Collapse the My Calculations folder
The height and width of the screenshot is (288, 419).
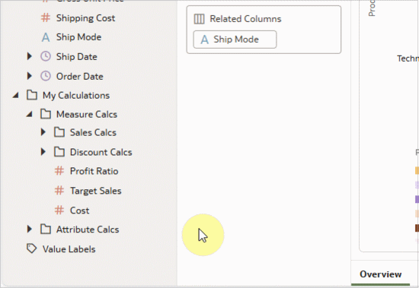point(16,95)
